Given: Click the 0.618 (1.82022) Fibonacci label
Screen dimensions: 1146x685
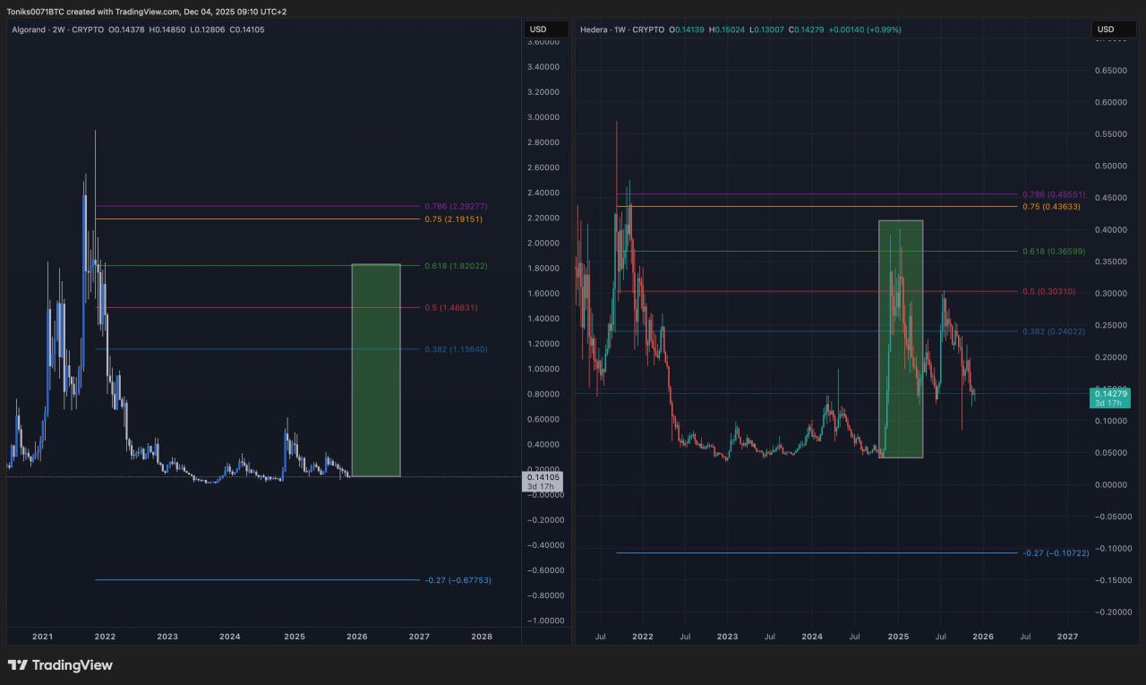Looking at the screenshot, I should click(456, 266).
